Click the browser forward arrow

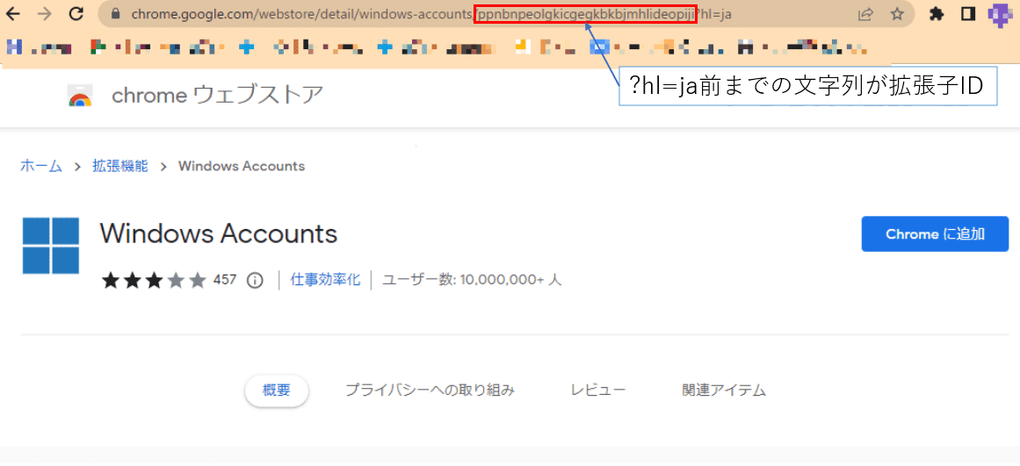pos(45,14)
